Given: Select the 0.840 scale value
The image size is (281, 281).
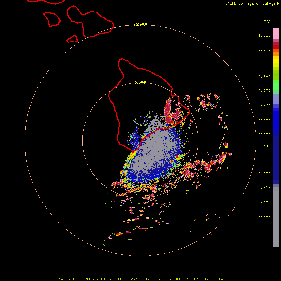Looking at the screenshot, I should coord(264,77).
